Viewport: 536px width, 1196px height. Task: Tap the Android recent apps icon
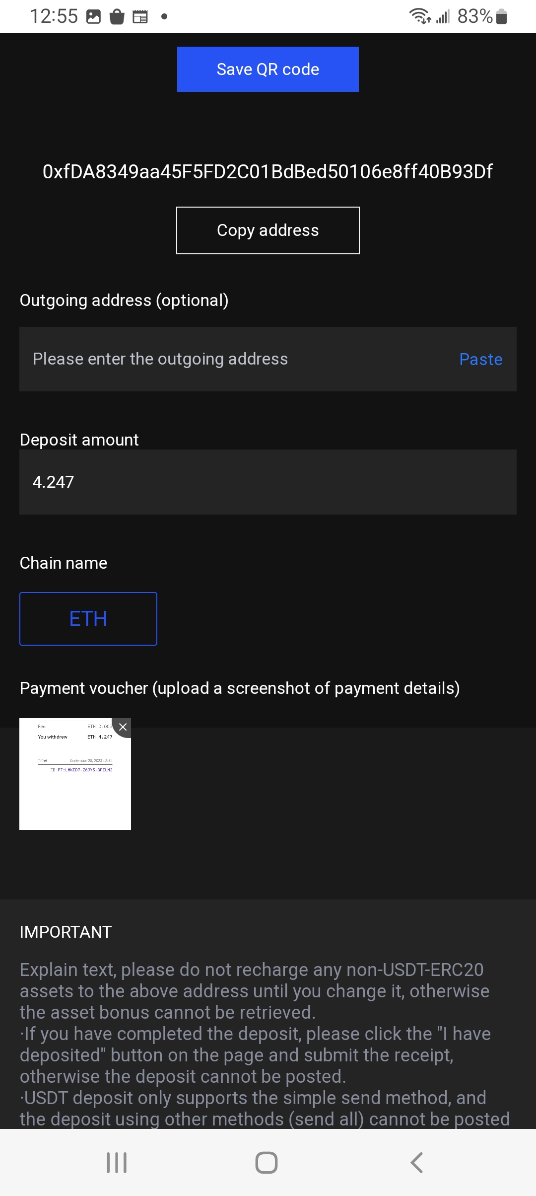coord(117,1163)
